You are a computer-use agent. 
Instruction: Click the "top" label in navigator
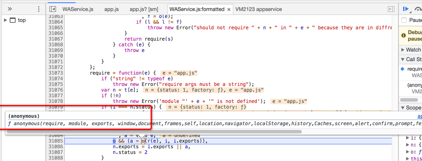pyautogui.click(x=22, y=20)
